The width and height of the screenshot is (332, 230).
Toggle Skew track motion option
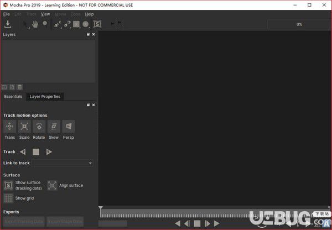(x=54, y=126)
